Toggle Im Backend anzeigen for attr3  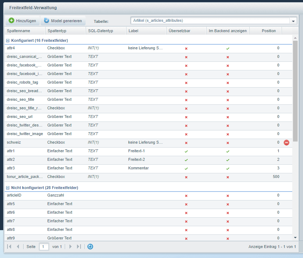[228, 168]
